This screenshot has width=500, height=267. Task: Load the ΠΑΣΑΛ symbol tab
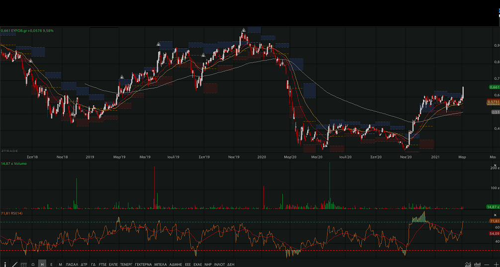(x=72, y=264)
